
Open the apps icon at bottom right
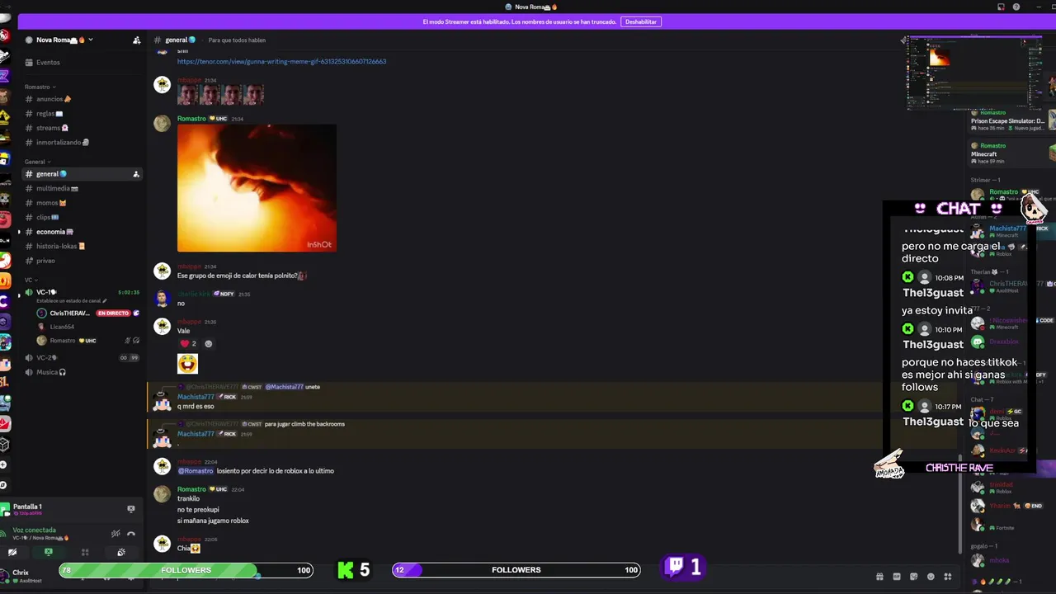(x=948, y=577)
